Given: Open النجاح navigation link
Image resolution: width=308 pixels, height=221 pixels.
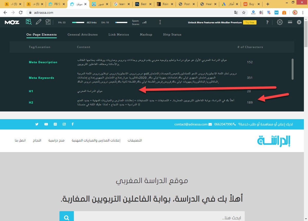Looking at the screenshot, I should 37,140.
